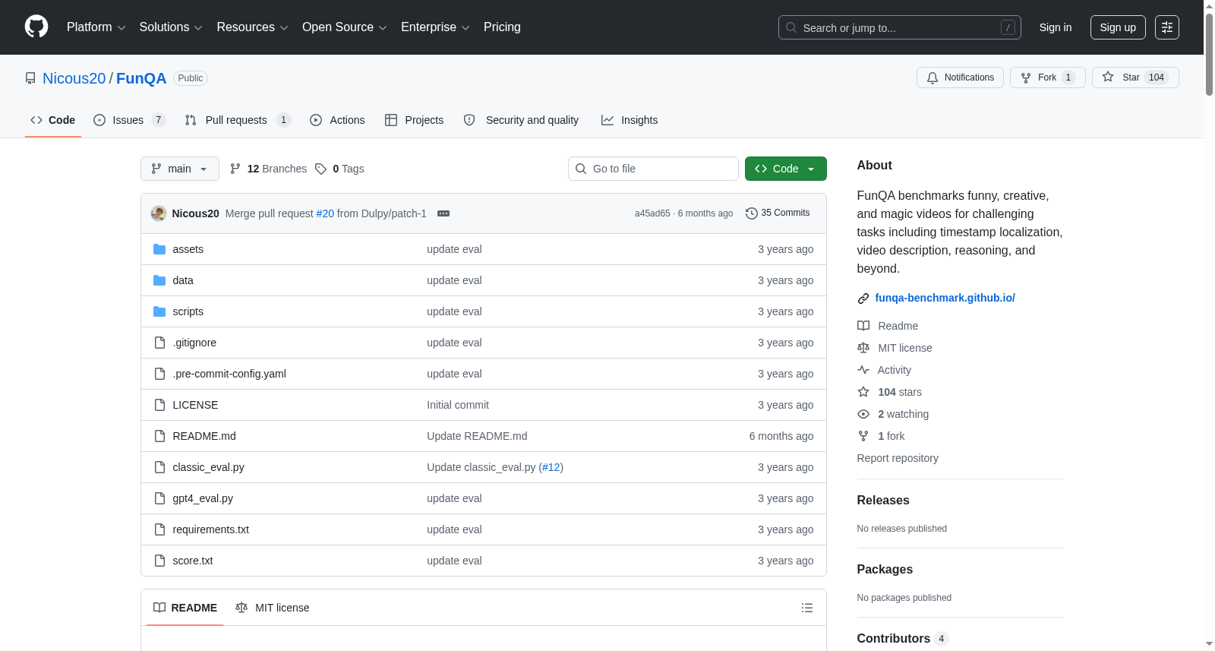Expand commit message ellipsis button
This screenshot has height=651, width=1215.
tap(443, 213)
